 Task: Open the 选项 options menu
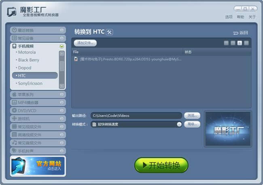229,17
